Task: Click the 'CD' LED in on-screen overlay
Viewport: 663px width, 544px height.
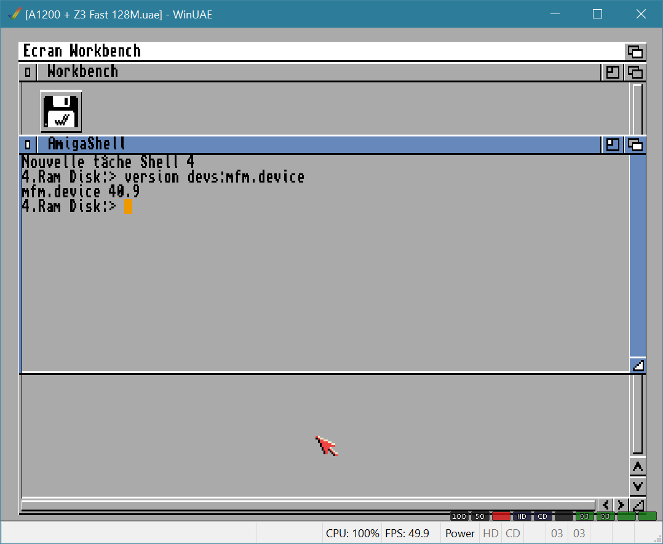Action: point(542,516)
